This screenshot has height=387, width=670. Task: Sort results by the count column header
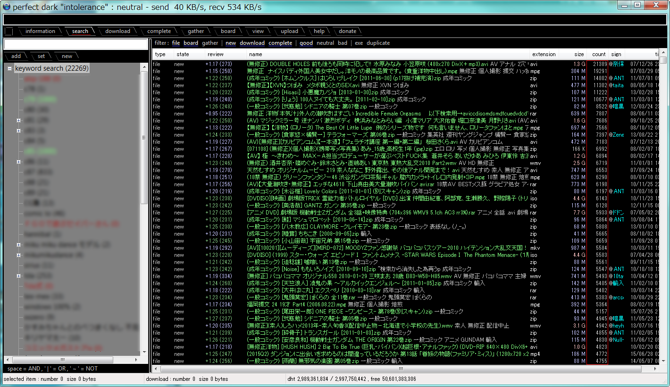pos(598,54)
